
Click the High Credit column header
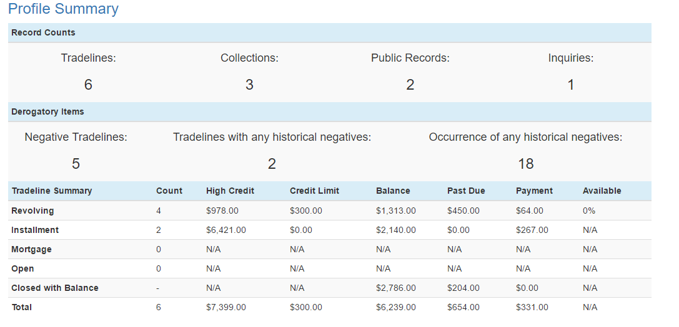(230, 191)
